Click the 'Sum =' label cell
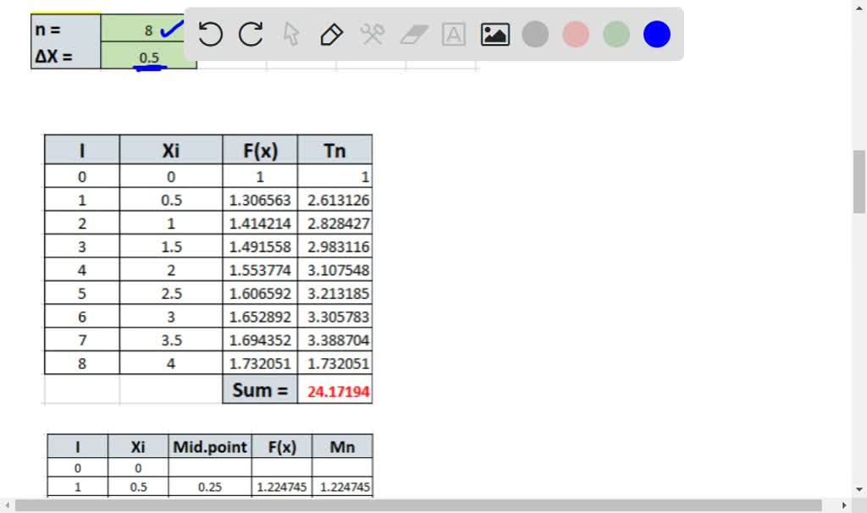Screen dimensions: 867x513 260,390
